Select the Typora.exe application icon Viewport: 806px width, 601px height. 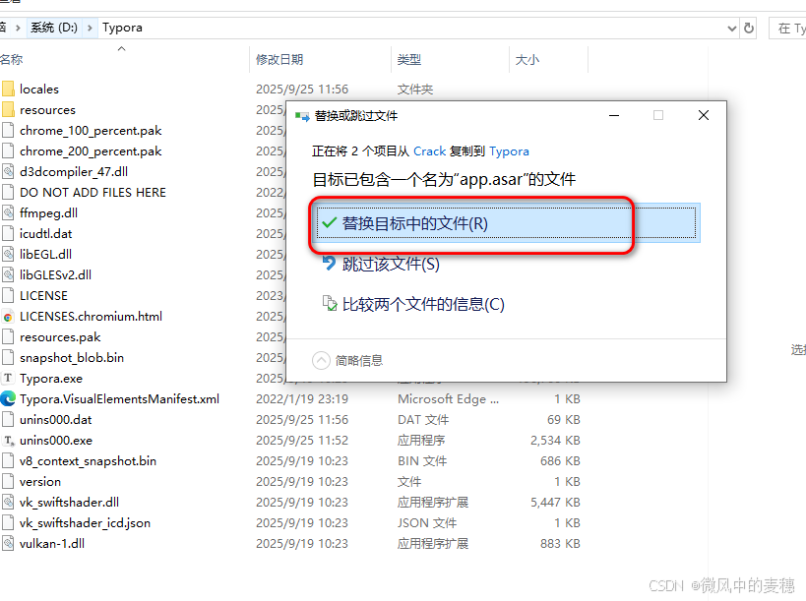pyautogui.click(x=8, y=378)
